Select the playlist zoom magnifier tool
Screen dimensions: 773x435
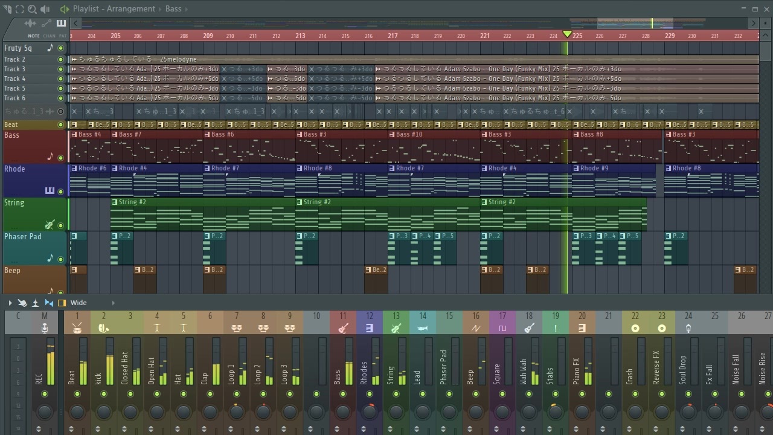[x=32, y=9]
